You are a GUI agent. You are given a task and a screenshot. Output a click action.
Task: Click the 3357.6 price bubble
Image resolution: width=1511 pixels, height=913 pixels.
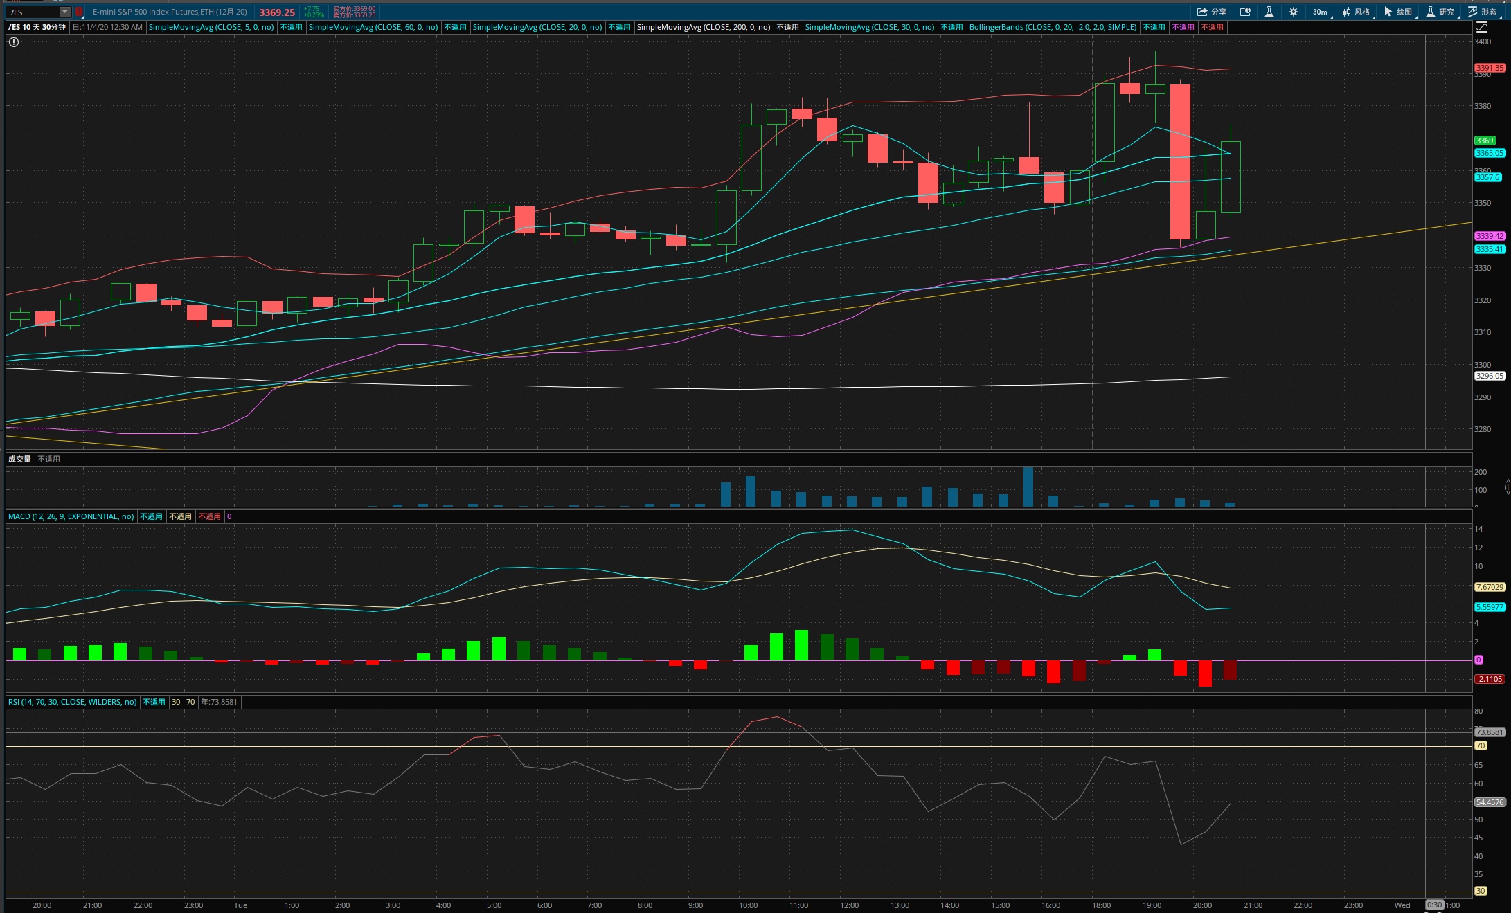[1487, 177]
